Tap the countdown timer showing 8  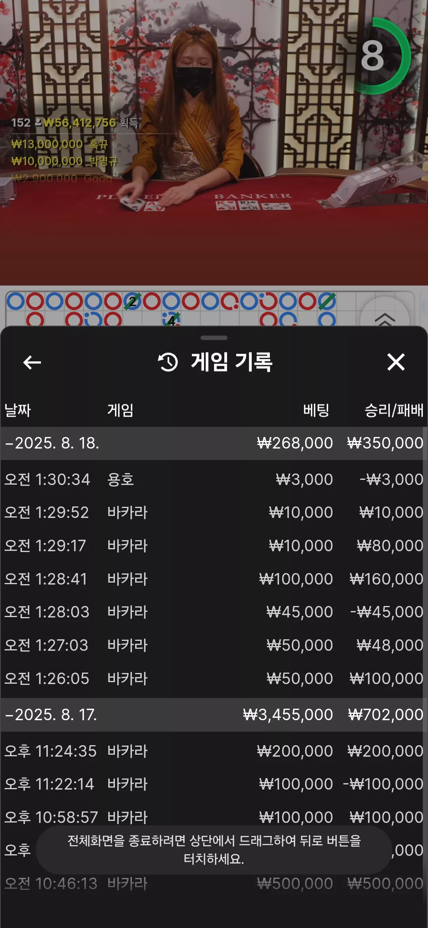373,56
